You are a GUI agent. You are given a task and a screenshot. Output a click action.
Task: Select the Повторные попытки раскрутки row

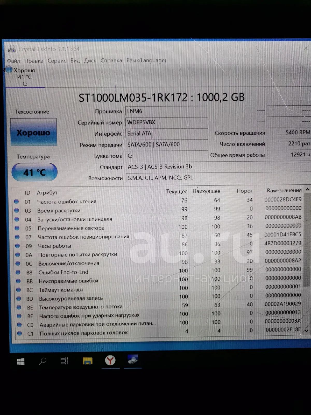point(158,254)
